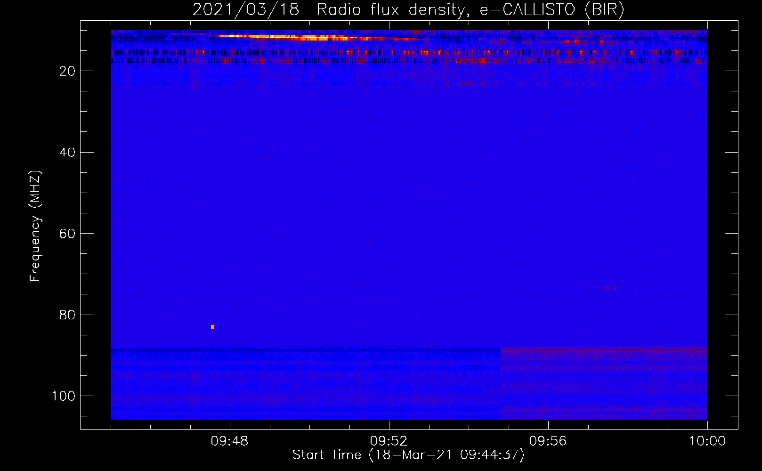Click the 60 MHz frequency tick label
This screenshot has height=471, width=762.
68,234
